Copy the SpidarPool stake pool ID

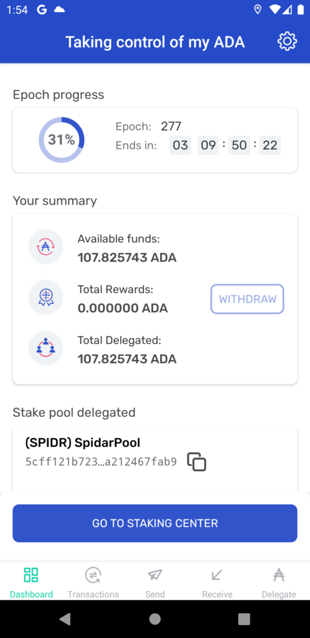(197, 462)
